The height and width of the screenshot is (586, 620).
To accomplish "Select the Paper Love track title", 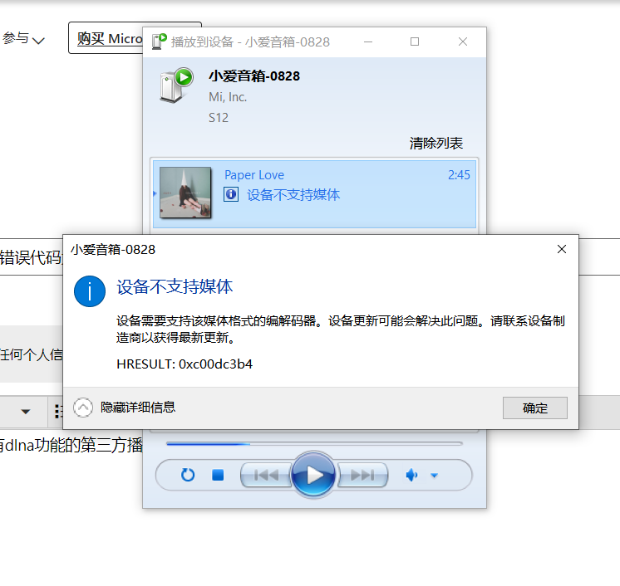I will (254, 175).
